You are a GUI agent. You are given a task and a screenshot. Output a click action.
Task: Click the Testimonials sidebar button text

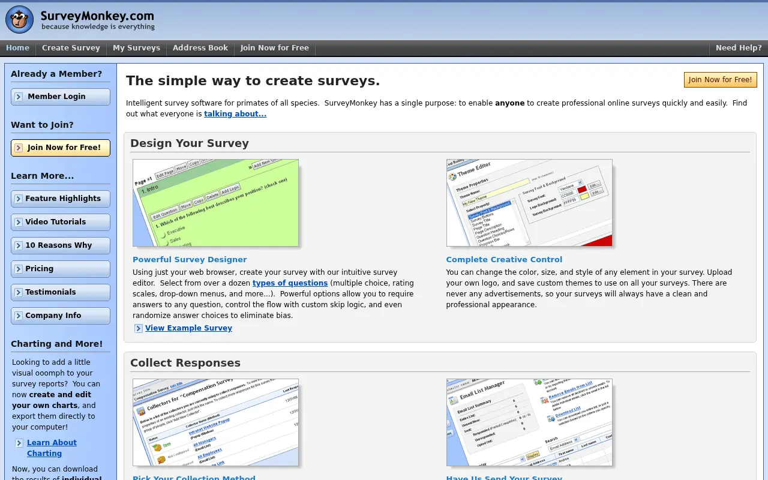(50, 292)
